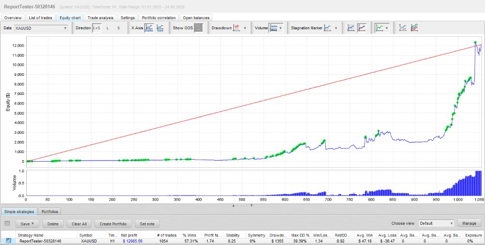
Task: Set X Axis to trades icon
Action: 149,28
